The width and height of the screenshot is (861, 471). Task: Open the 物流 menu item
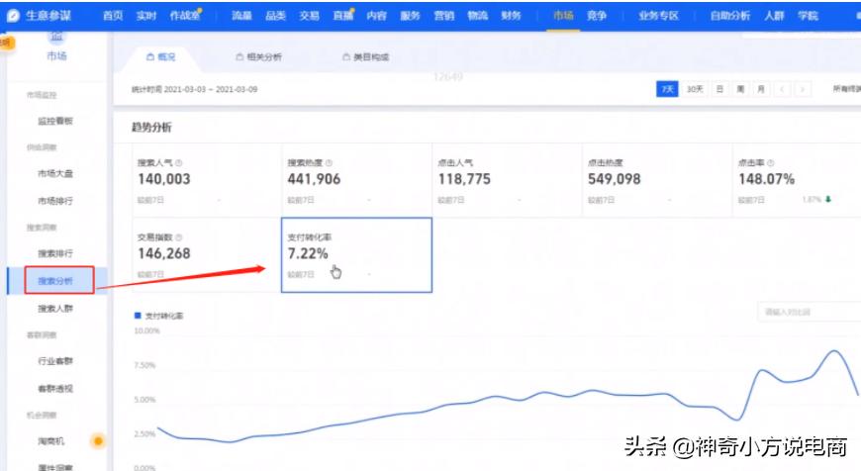pos(478,16)
